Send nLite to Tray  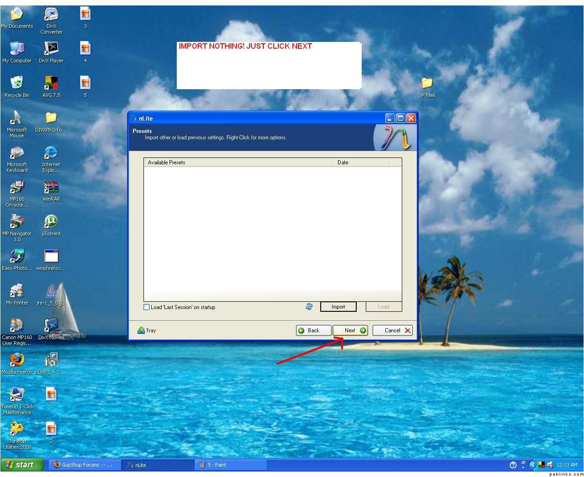(147, 330)
